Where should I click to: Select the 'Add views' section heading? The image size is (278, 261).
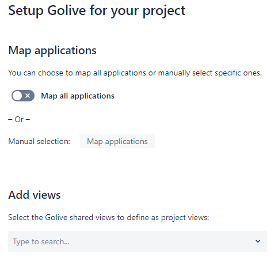pos(35,195)
